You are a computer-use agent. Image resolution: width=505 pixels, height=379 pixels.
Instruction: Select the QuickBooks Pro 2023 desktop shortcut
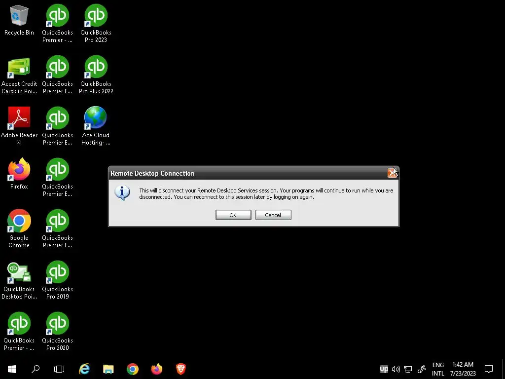(x=96, y=24)
